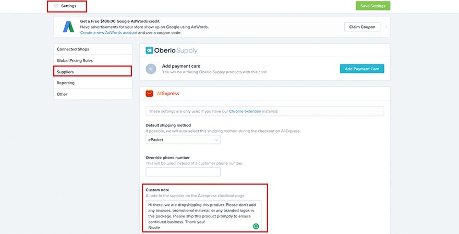
Task: Click the Grammarly icon in custom note
Action: point(256,226)
